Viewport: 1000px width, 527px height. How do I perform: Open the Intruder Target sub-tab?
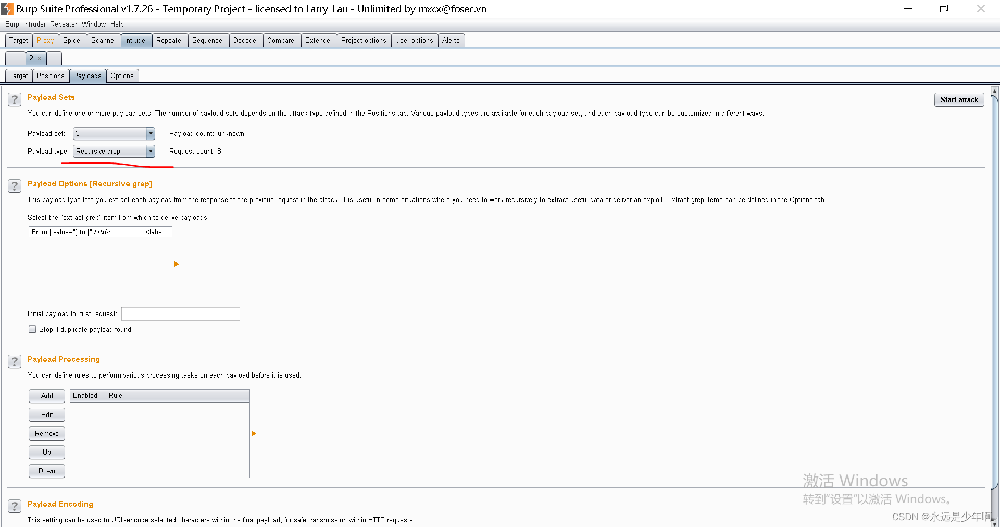coord(19,76)
